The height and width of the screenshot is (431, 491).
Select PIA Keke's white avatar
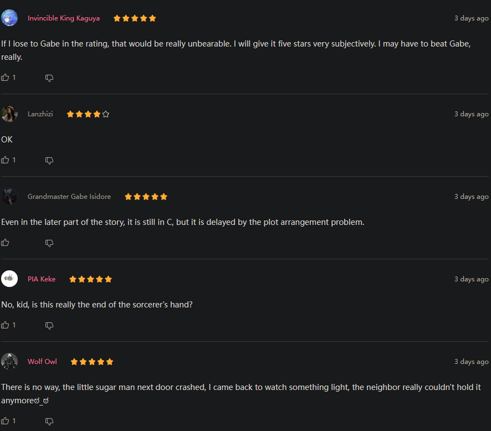click(x=9, y=279)
